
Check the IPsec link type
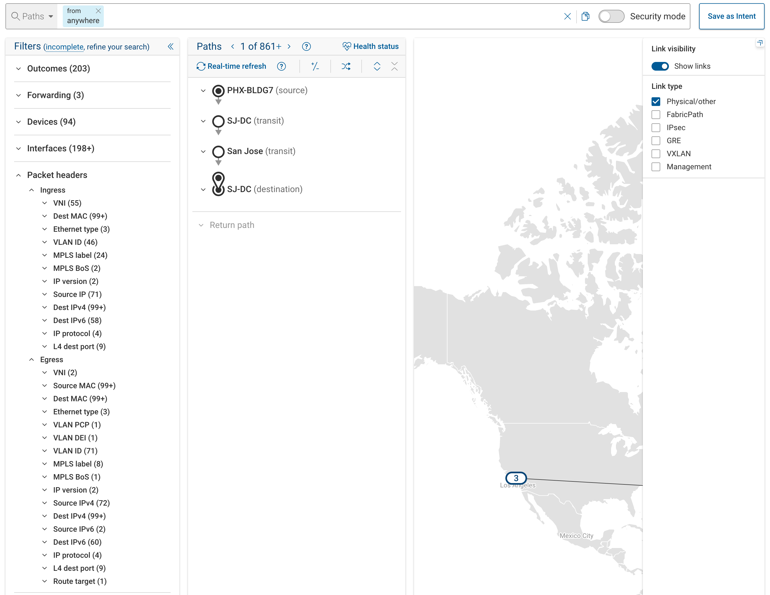[x=656, y=128]
